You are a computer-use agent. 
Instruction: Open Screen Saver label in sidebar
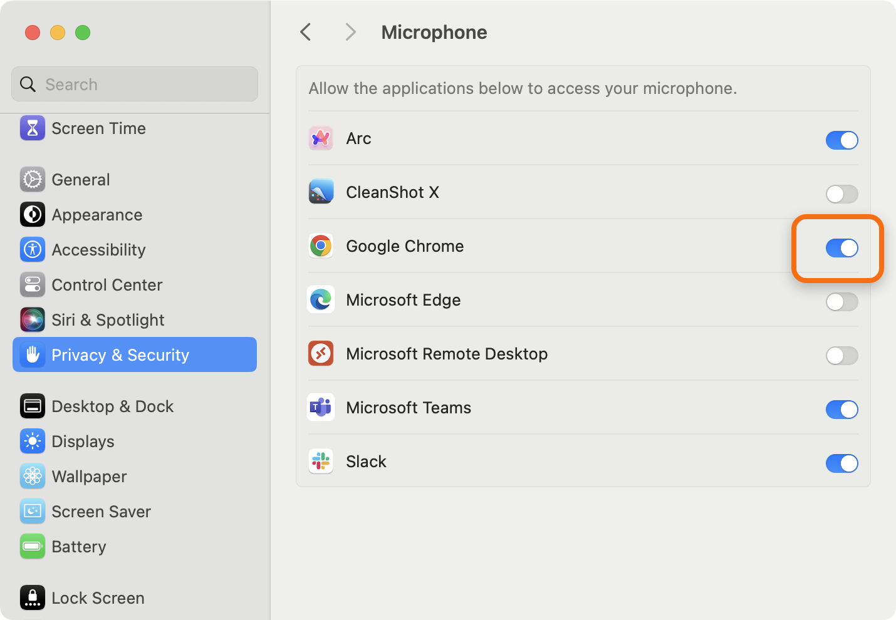click(x=101, y=512)
